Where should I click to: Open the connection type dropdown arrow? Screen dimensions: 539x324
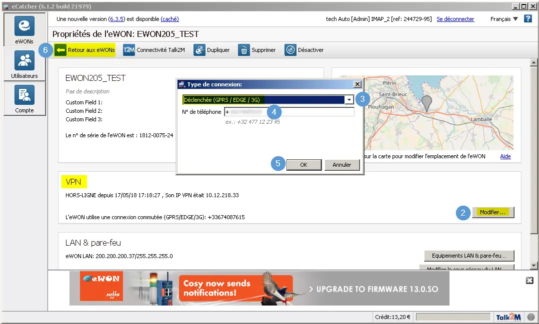pos(349,100)
